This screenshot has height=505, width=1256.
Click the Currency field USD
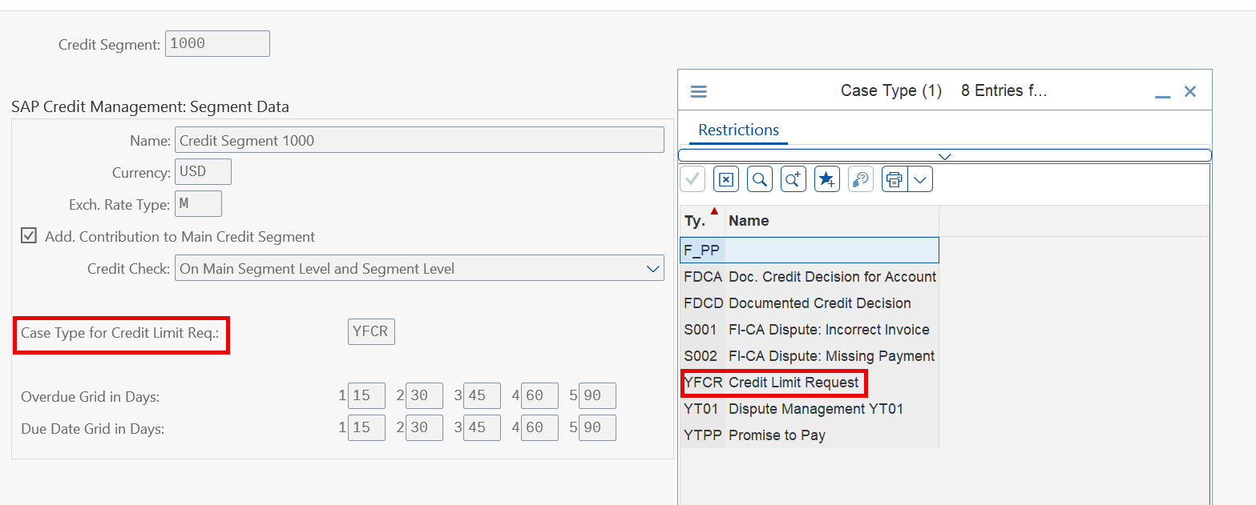(x=203, y=172)
